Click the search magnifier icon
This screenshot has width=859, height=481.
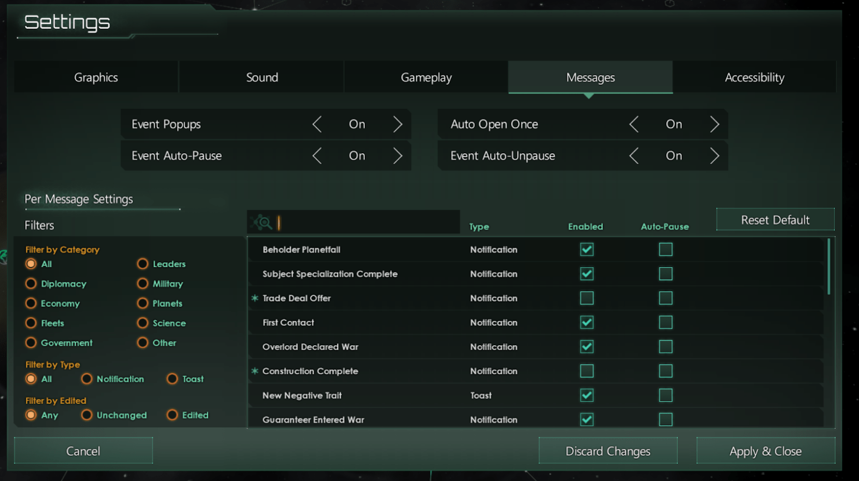click(x=263, y=222)
